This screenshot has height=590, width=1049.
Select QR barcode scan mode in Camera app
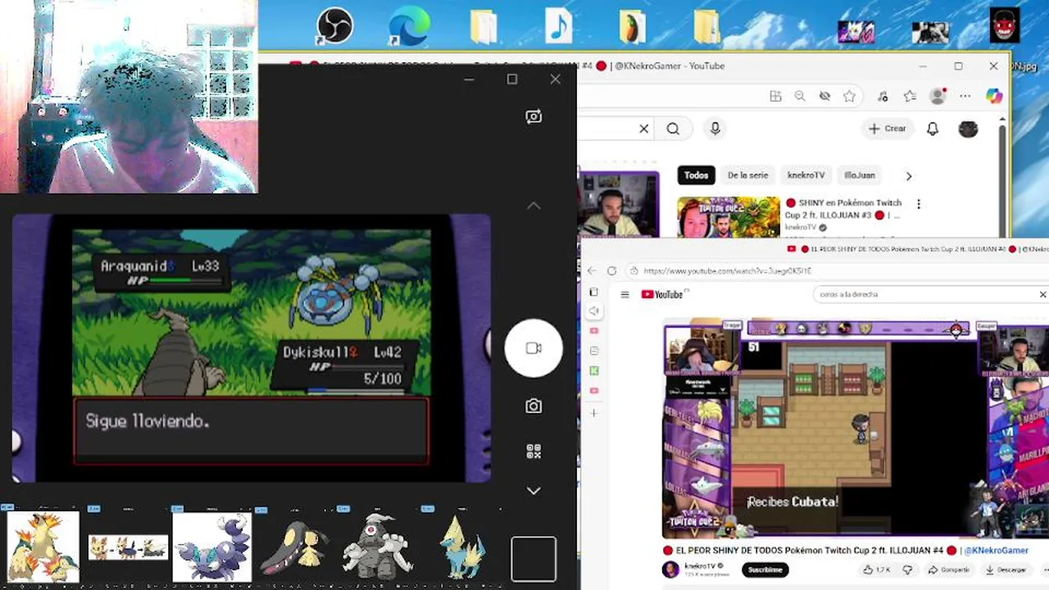coord(534,452)
